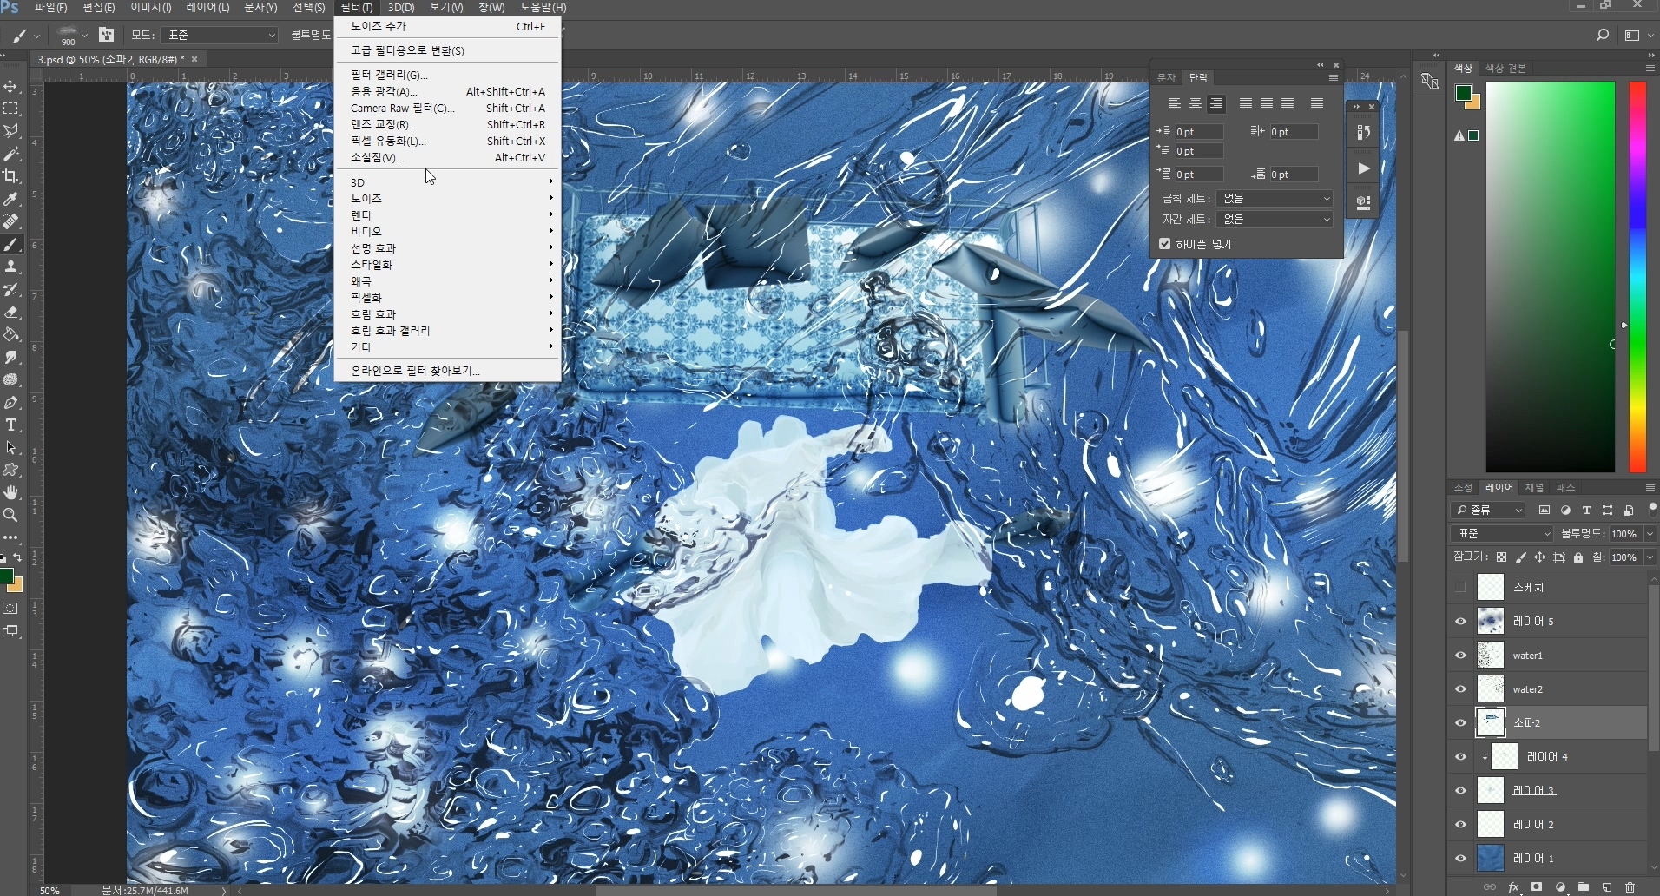The width and height of the screenshot is (1660, 896).
Task: Create a new layer with the bottom icon
Action: [x=1607, y=887]
